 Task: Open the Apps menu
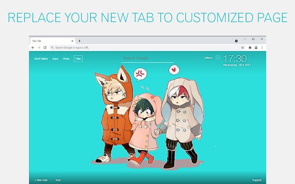(55, 59)
